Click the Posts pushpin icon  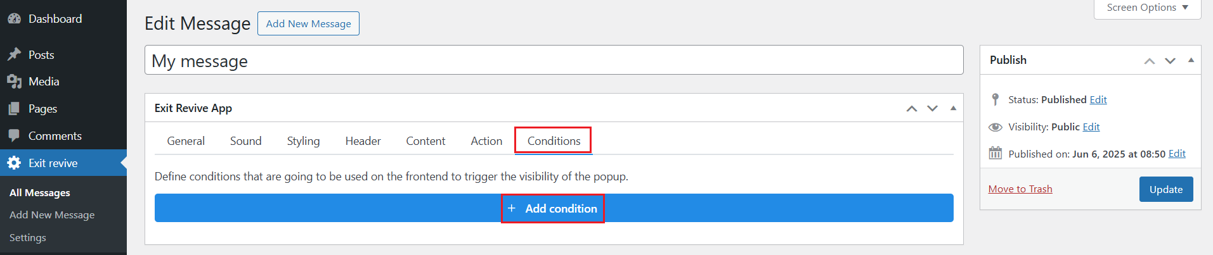(14, 54)
